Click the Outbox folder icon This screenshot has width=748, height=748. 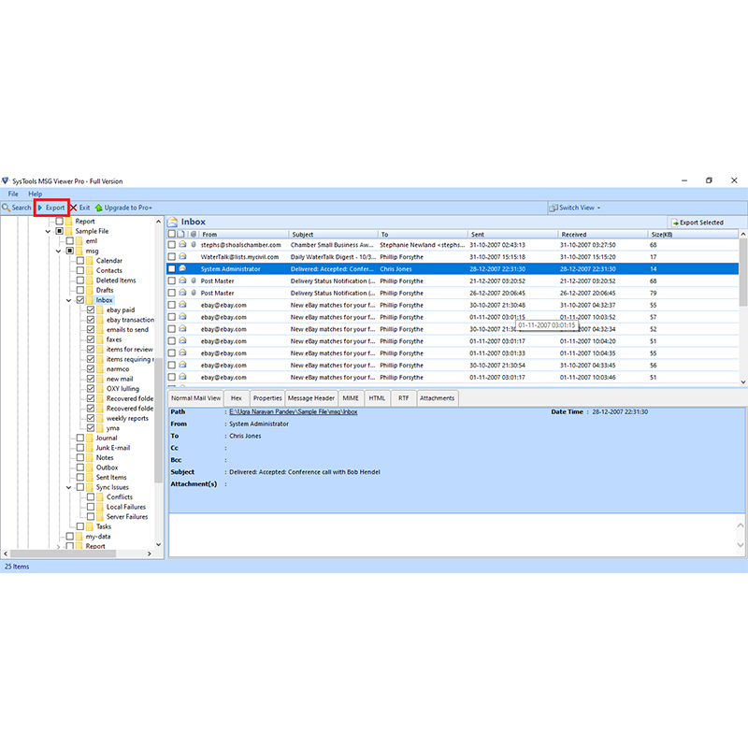tap(90, 467)
